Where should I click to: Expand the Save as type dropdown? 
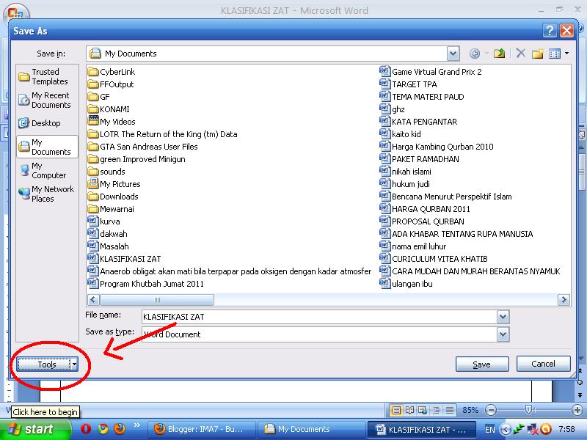pos(503,334)
